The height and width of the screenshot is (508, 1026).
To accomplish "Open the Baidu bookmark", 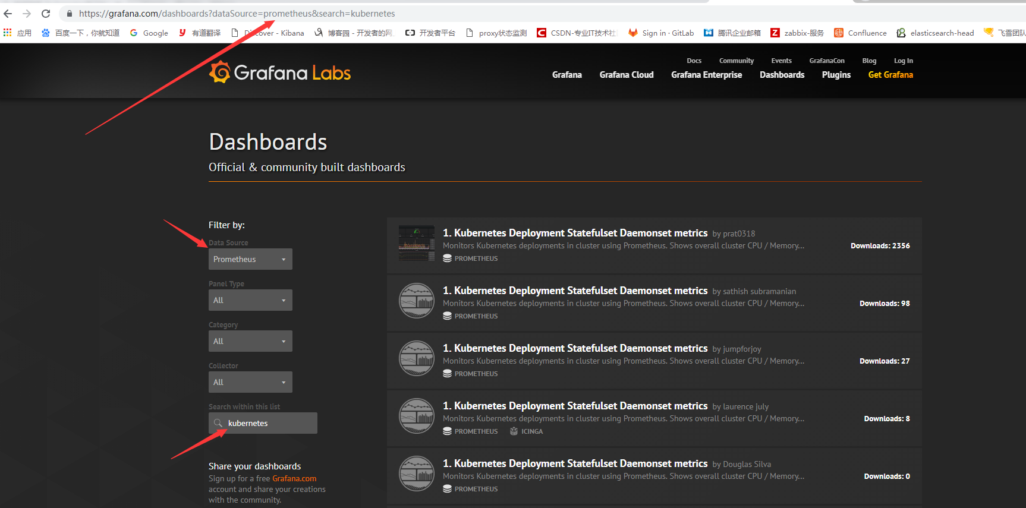I will [x=80, y=33].
